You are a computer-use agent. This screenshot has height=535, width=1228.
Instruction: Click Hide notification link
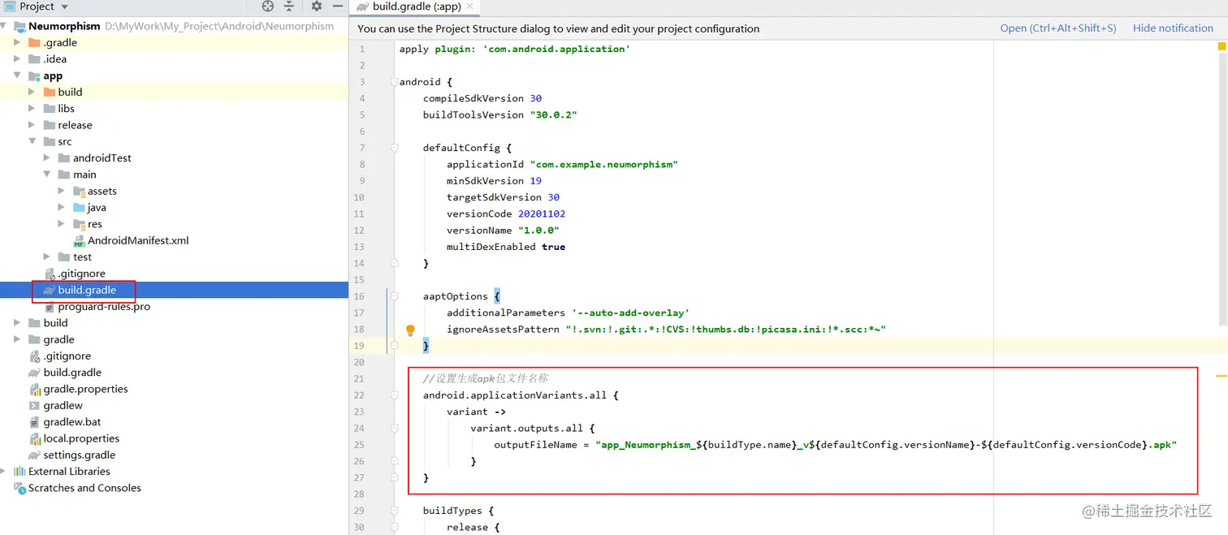pyautogui.click(x=1173, y=28)
